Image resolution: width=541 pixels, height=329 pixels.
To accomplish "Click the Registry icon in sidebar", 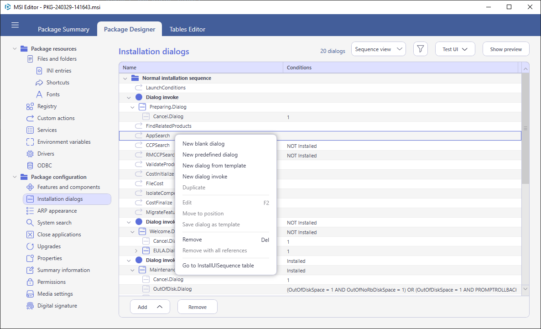I will tap(30, 106).
